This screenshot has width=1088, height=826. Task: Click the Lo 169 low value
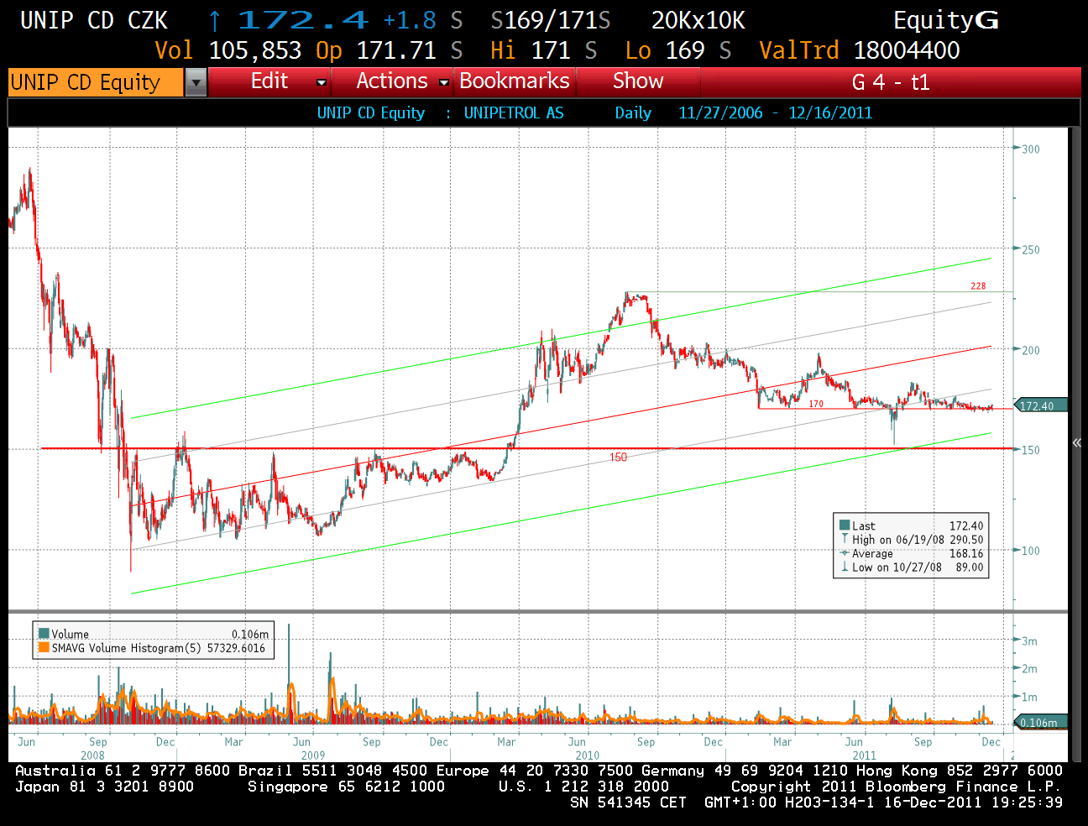(665, 50)
